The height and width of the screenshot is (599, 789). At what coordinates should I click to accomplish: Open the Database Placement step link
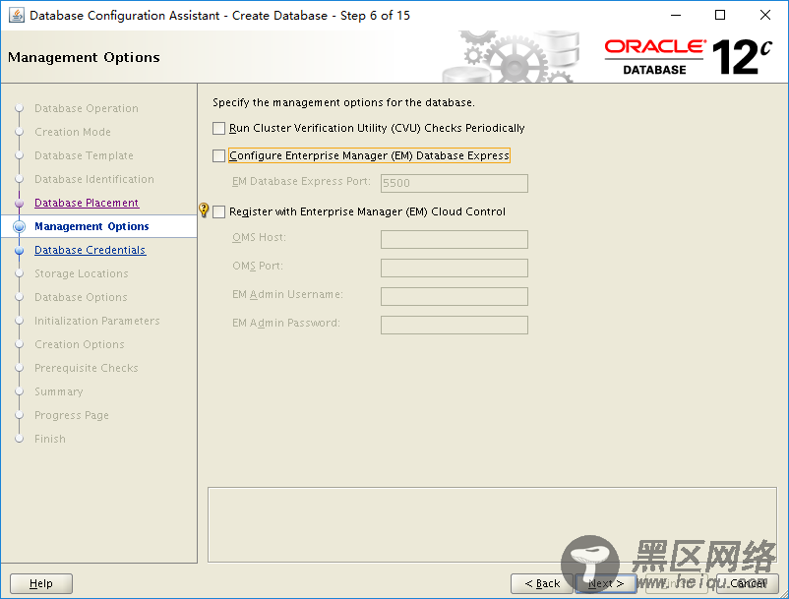point(87,203)
